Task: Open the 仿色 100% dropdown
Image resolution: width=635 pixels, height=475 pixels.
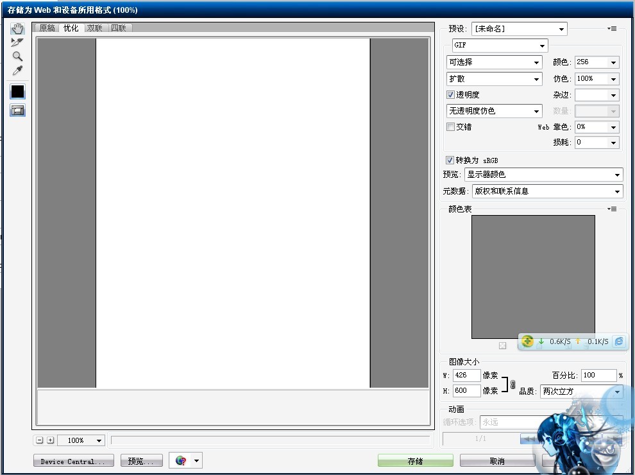Action: (x=597, y=78)
